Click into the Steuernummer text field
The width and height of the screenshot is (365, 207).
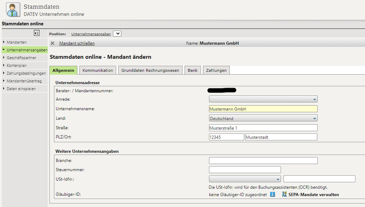pos(245,169)
